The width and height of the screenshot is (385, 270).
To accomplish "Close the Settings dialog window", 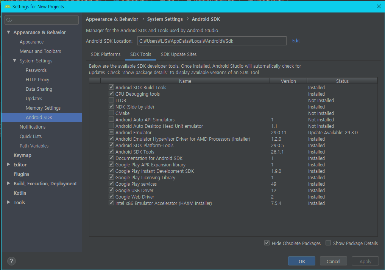I will [x=379, y=6].
